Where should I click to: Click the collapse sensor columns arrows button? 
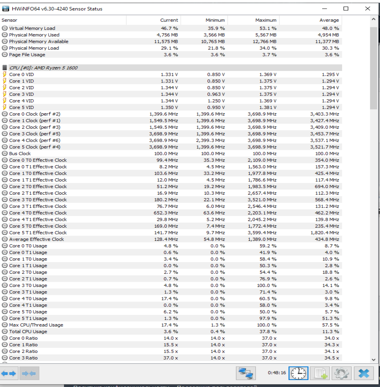pyautogui.click(x=29, y=373)
